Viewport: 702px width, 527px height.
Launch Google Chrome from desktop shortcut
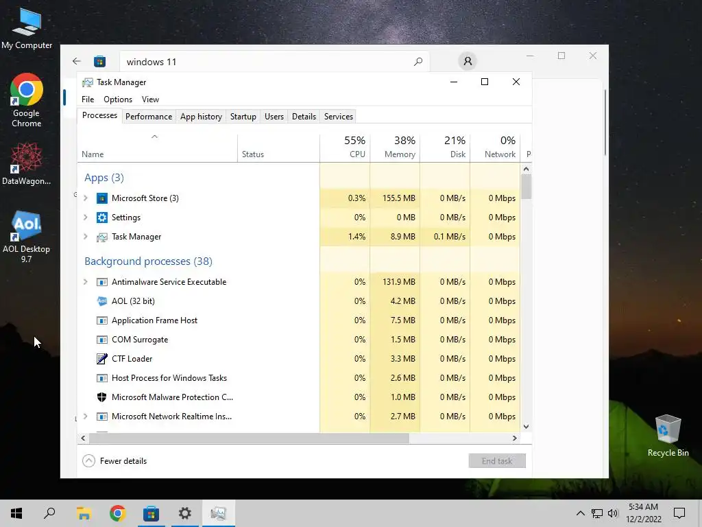[27, 99]
